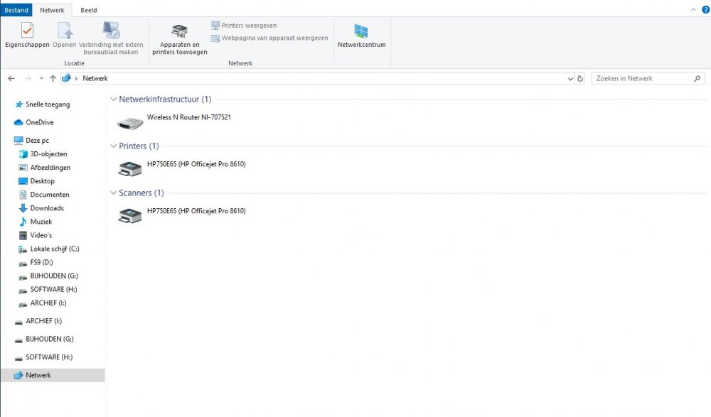This screenshot has width=711, height=417.
Task: Open Muziek folder
Action: (x=41, y=222)
